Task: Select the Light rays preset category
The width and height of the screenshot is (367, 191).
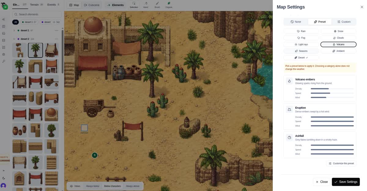Action: point(301,44)
